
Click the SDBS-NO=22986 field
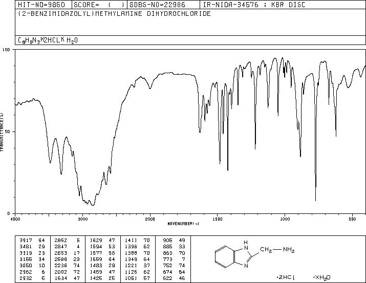[x=157, y=5]
